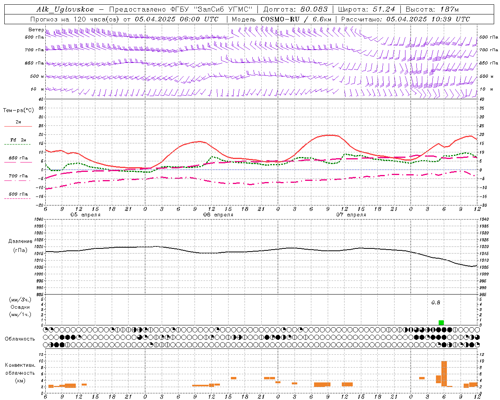Click the green precipitation bar
This screenshot has width=500, height=400.
point(441,323)
